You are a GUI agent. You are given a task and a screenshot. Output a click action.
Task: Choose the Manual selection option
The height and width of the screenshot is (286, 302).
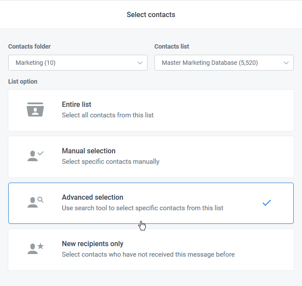pos(151,157)
